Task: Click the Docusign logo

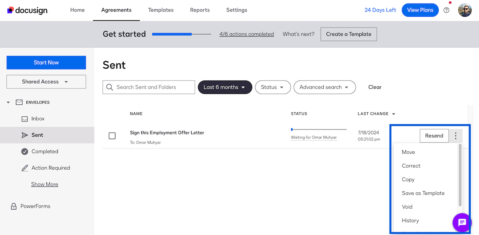Action: [27, 10]
